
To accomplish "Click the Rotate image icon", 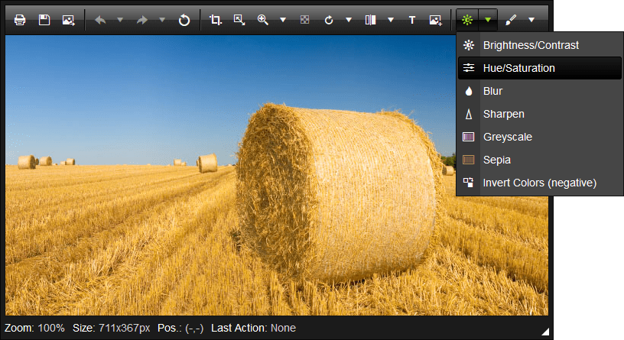I will point(329,20).
